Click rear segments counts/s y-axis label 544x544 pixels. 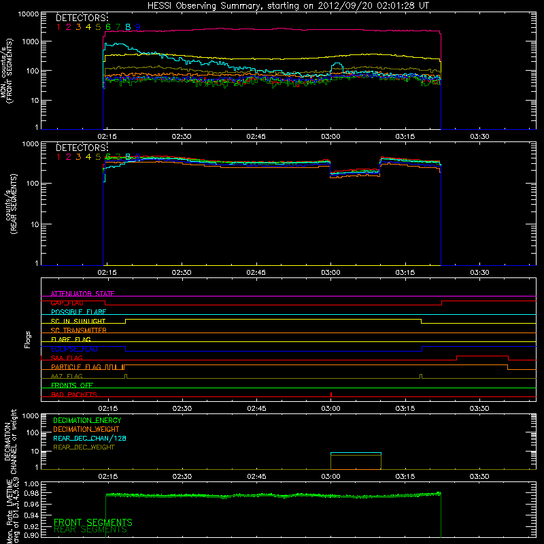(11, 204)
